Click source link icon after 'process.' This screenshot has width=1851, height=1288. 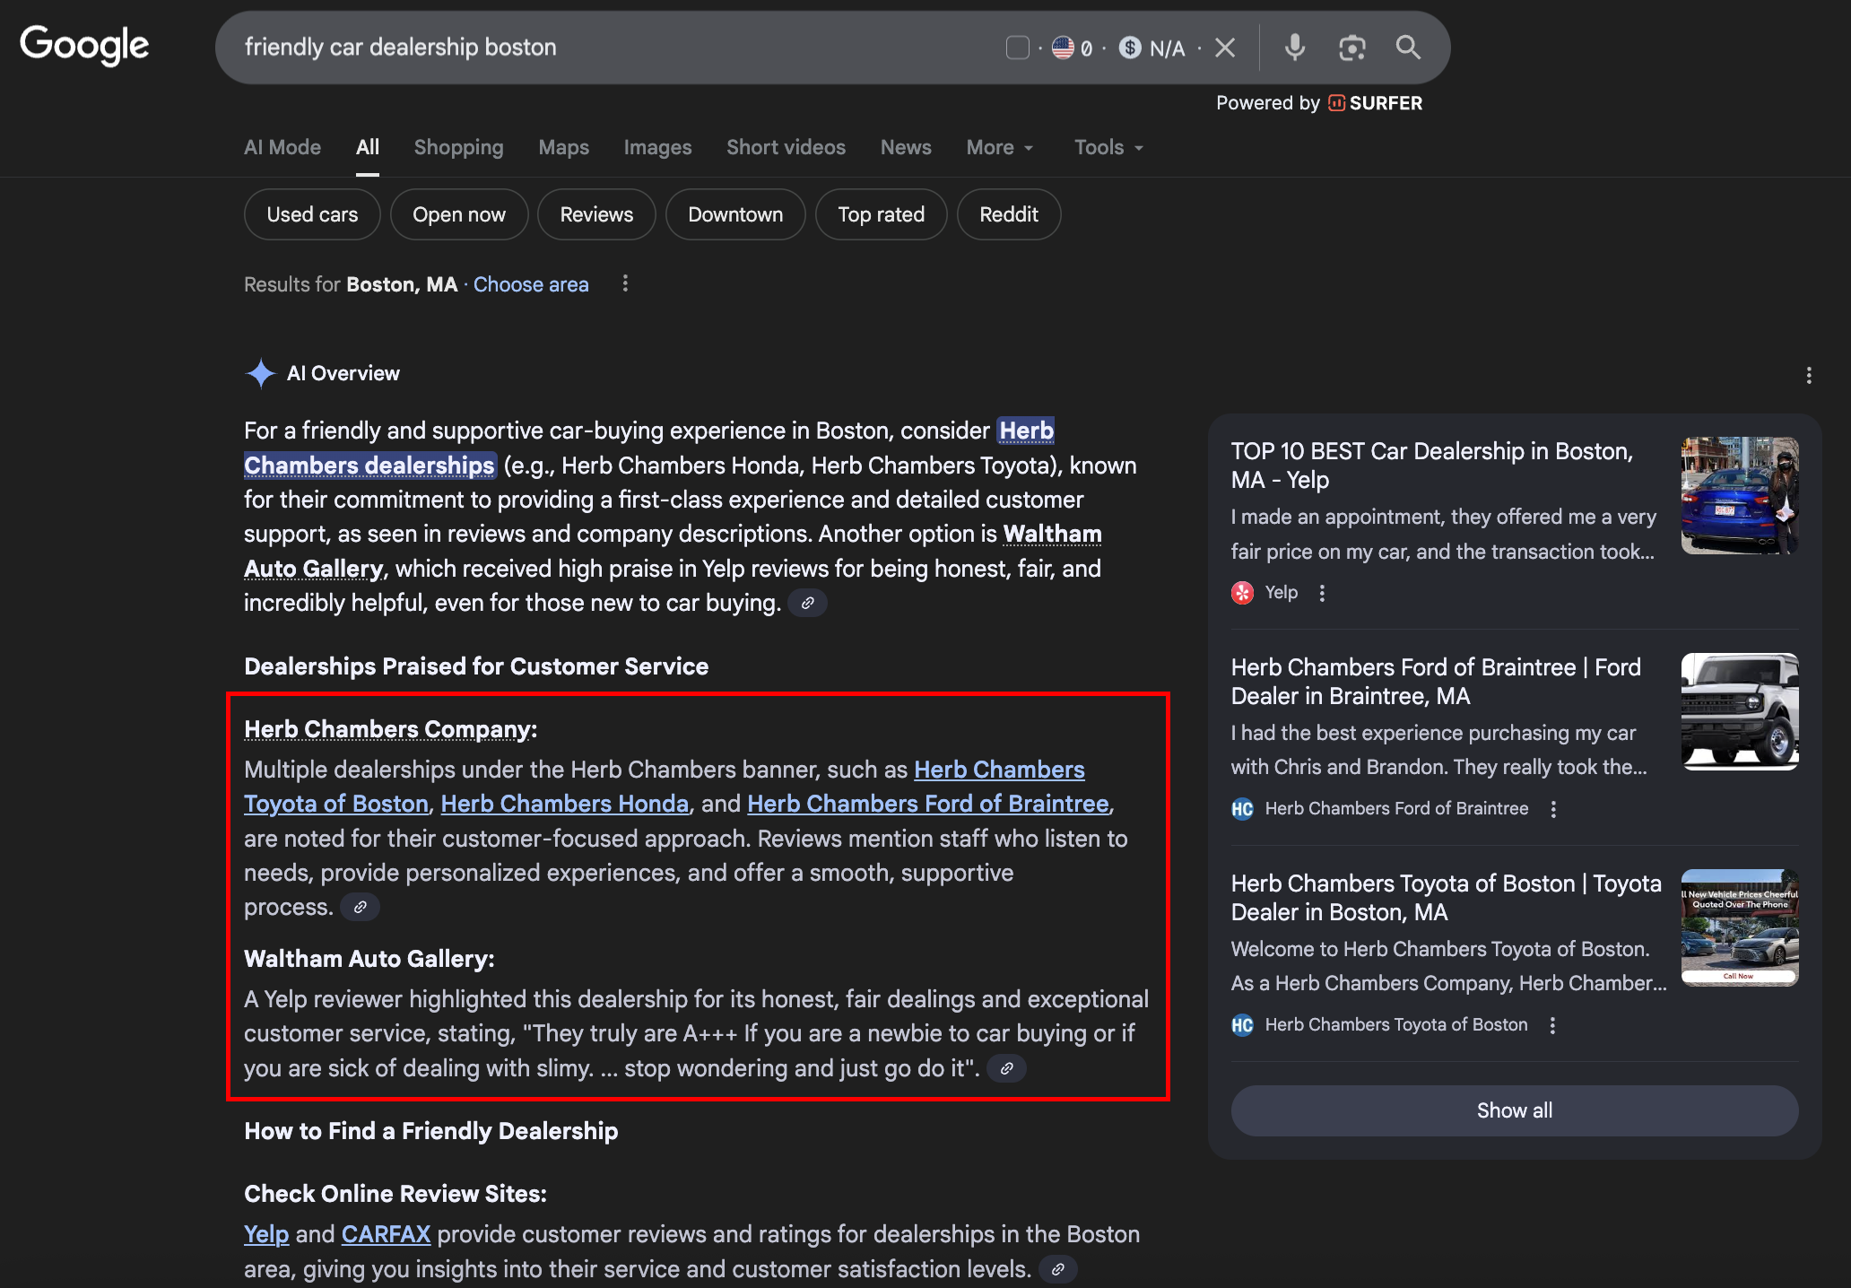click(x=360, y=907)
